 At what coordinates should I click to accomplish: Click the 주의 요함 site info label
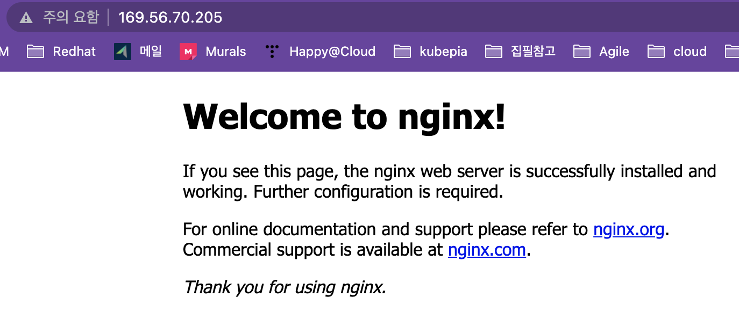71,17
